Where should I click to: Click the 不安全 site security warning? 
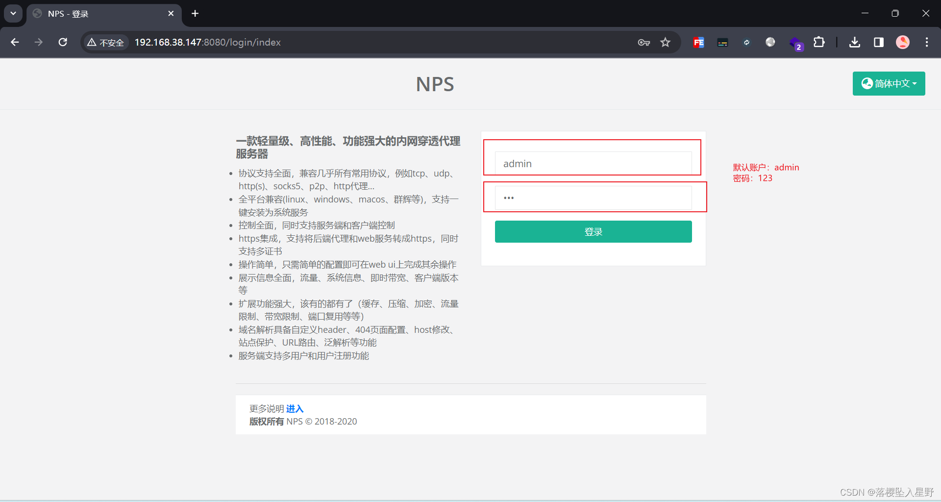106,43
